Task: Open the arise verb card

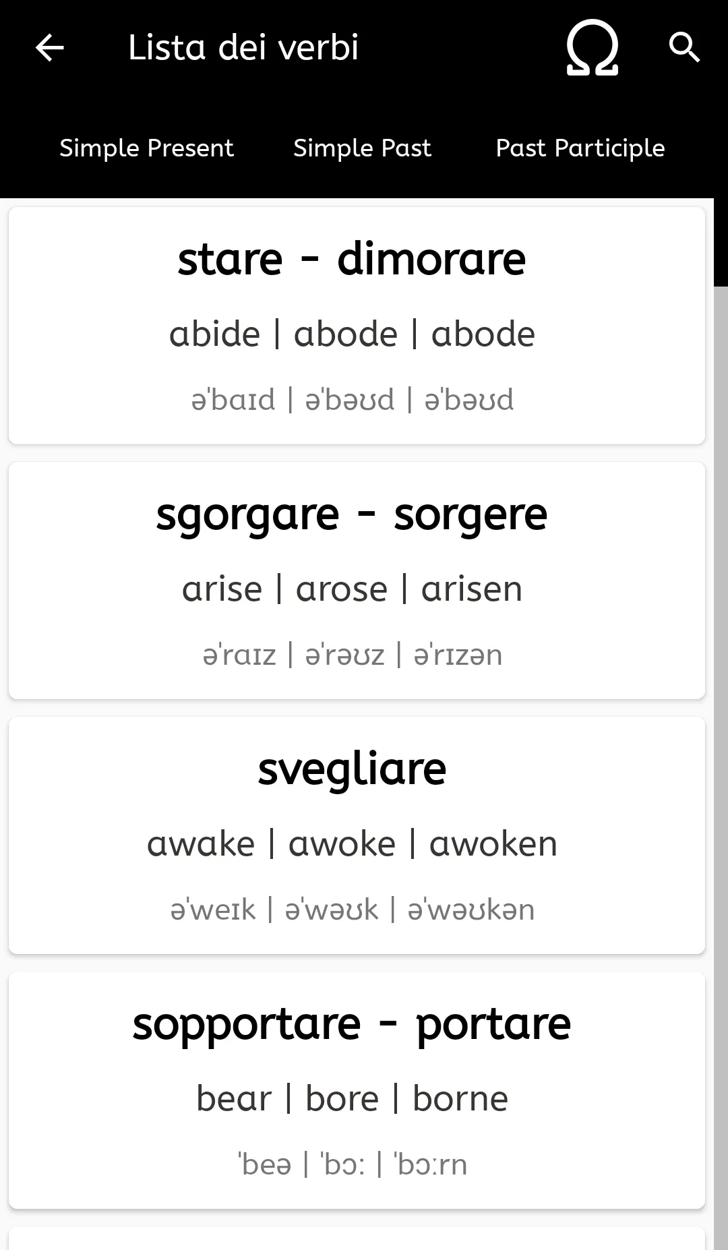Action: pyautogui.click(x=357, y=581)
